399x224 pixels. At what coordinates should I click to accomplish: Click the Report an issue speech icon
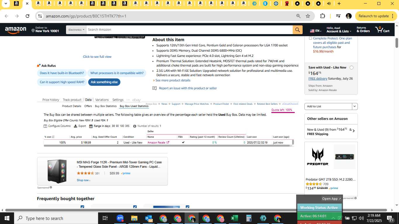(x=155, y=88)
